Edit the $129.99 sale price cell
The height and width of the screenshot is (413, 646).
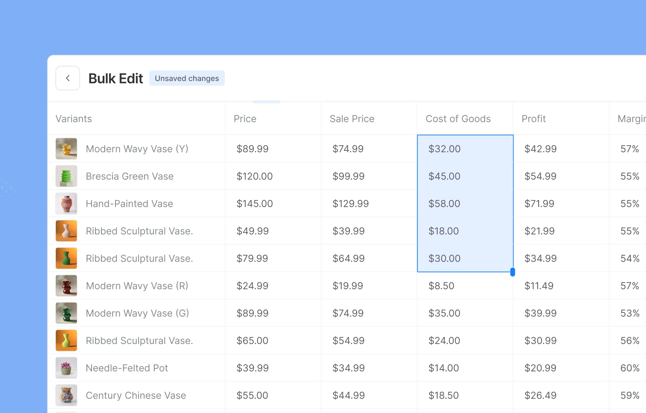pos(369,204)
